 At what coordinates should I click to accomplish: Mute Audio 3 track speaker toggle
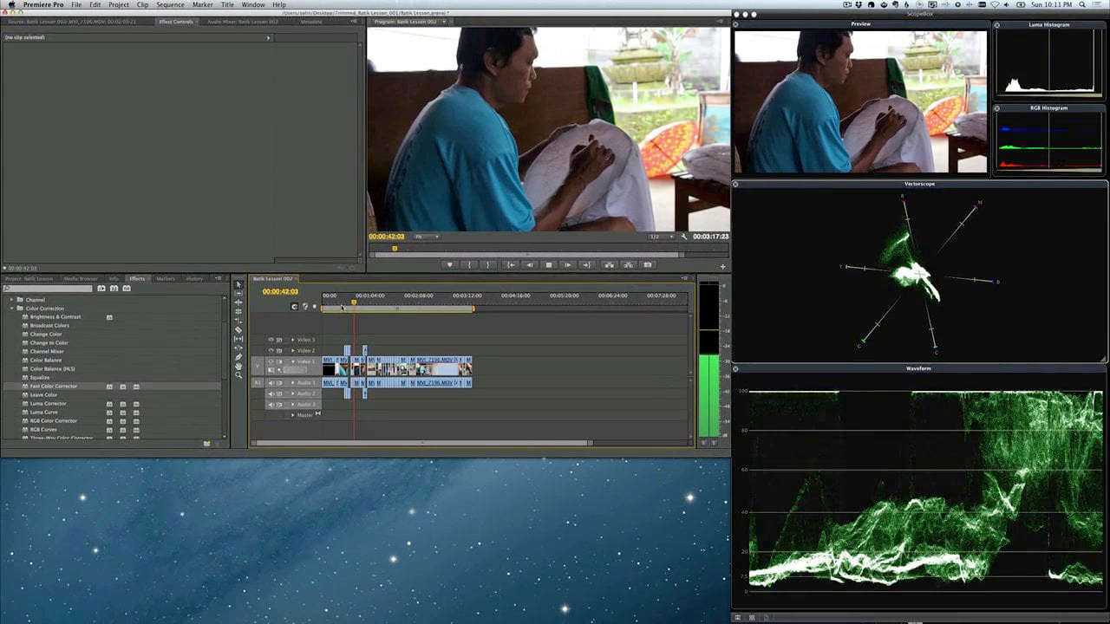(271, 405)
